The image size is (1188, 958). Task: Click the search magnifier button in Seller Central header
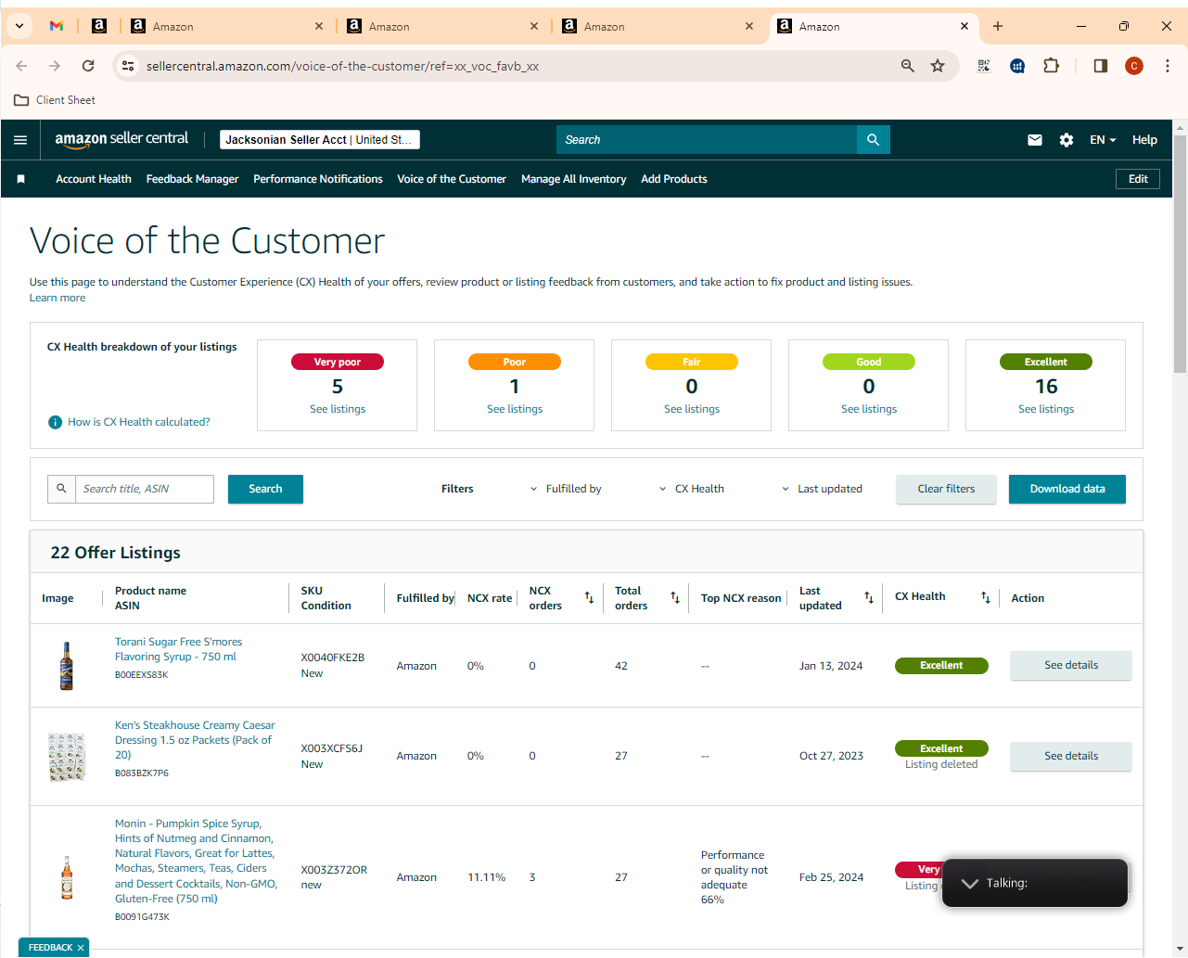(873, 140)
